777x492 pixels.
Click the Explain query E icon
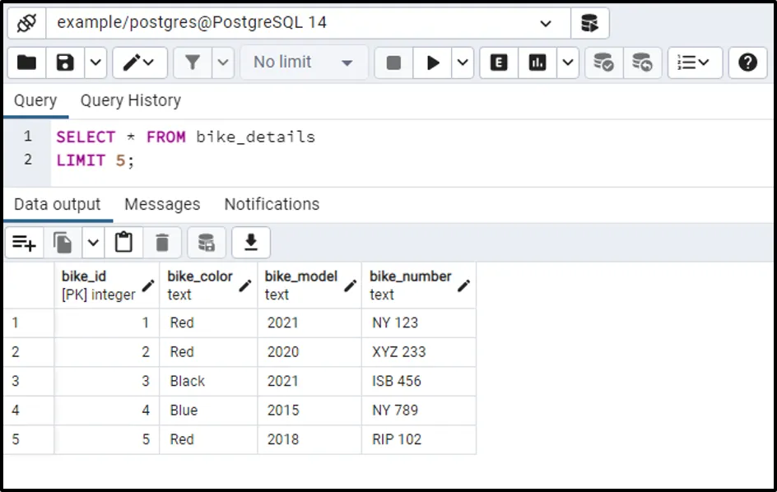(498, 63)
